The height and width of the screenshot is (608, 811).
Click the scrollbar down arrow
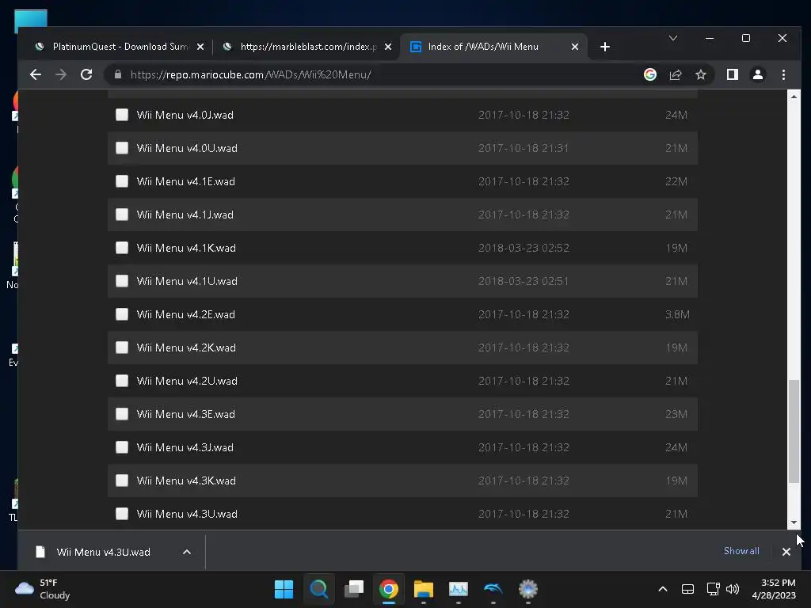(x=794, y=522)
